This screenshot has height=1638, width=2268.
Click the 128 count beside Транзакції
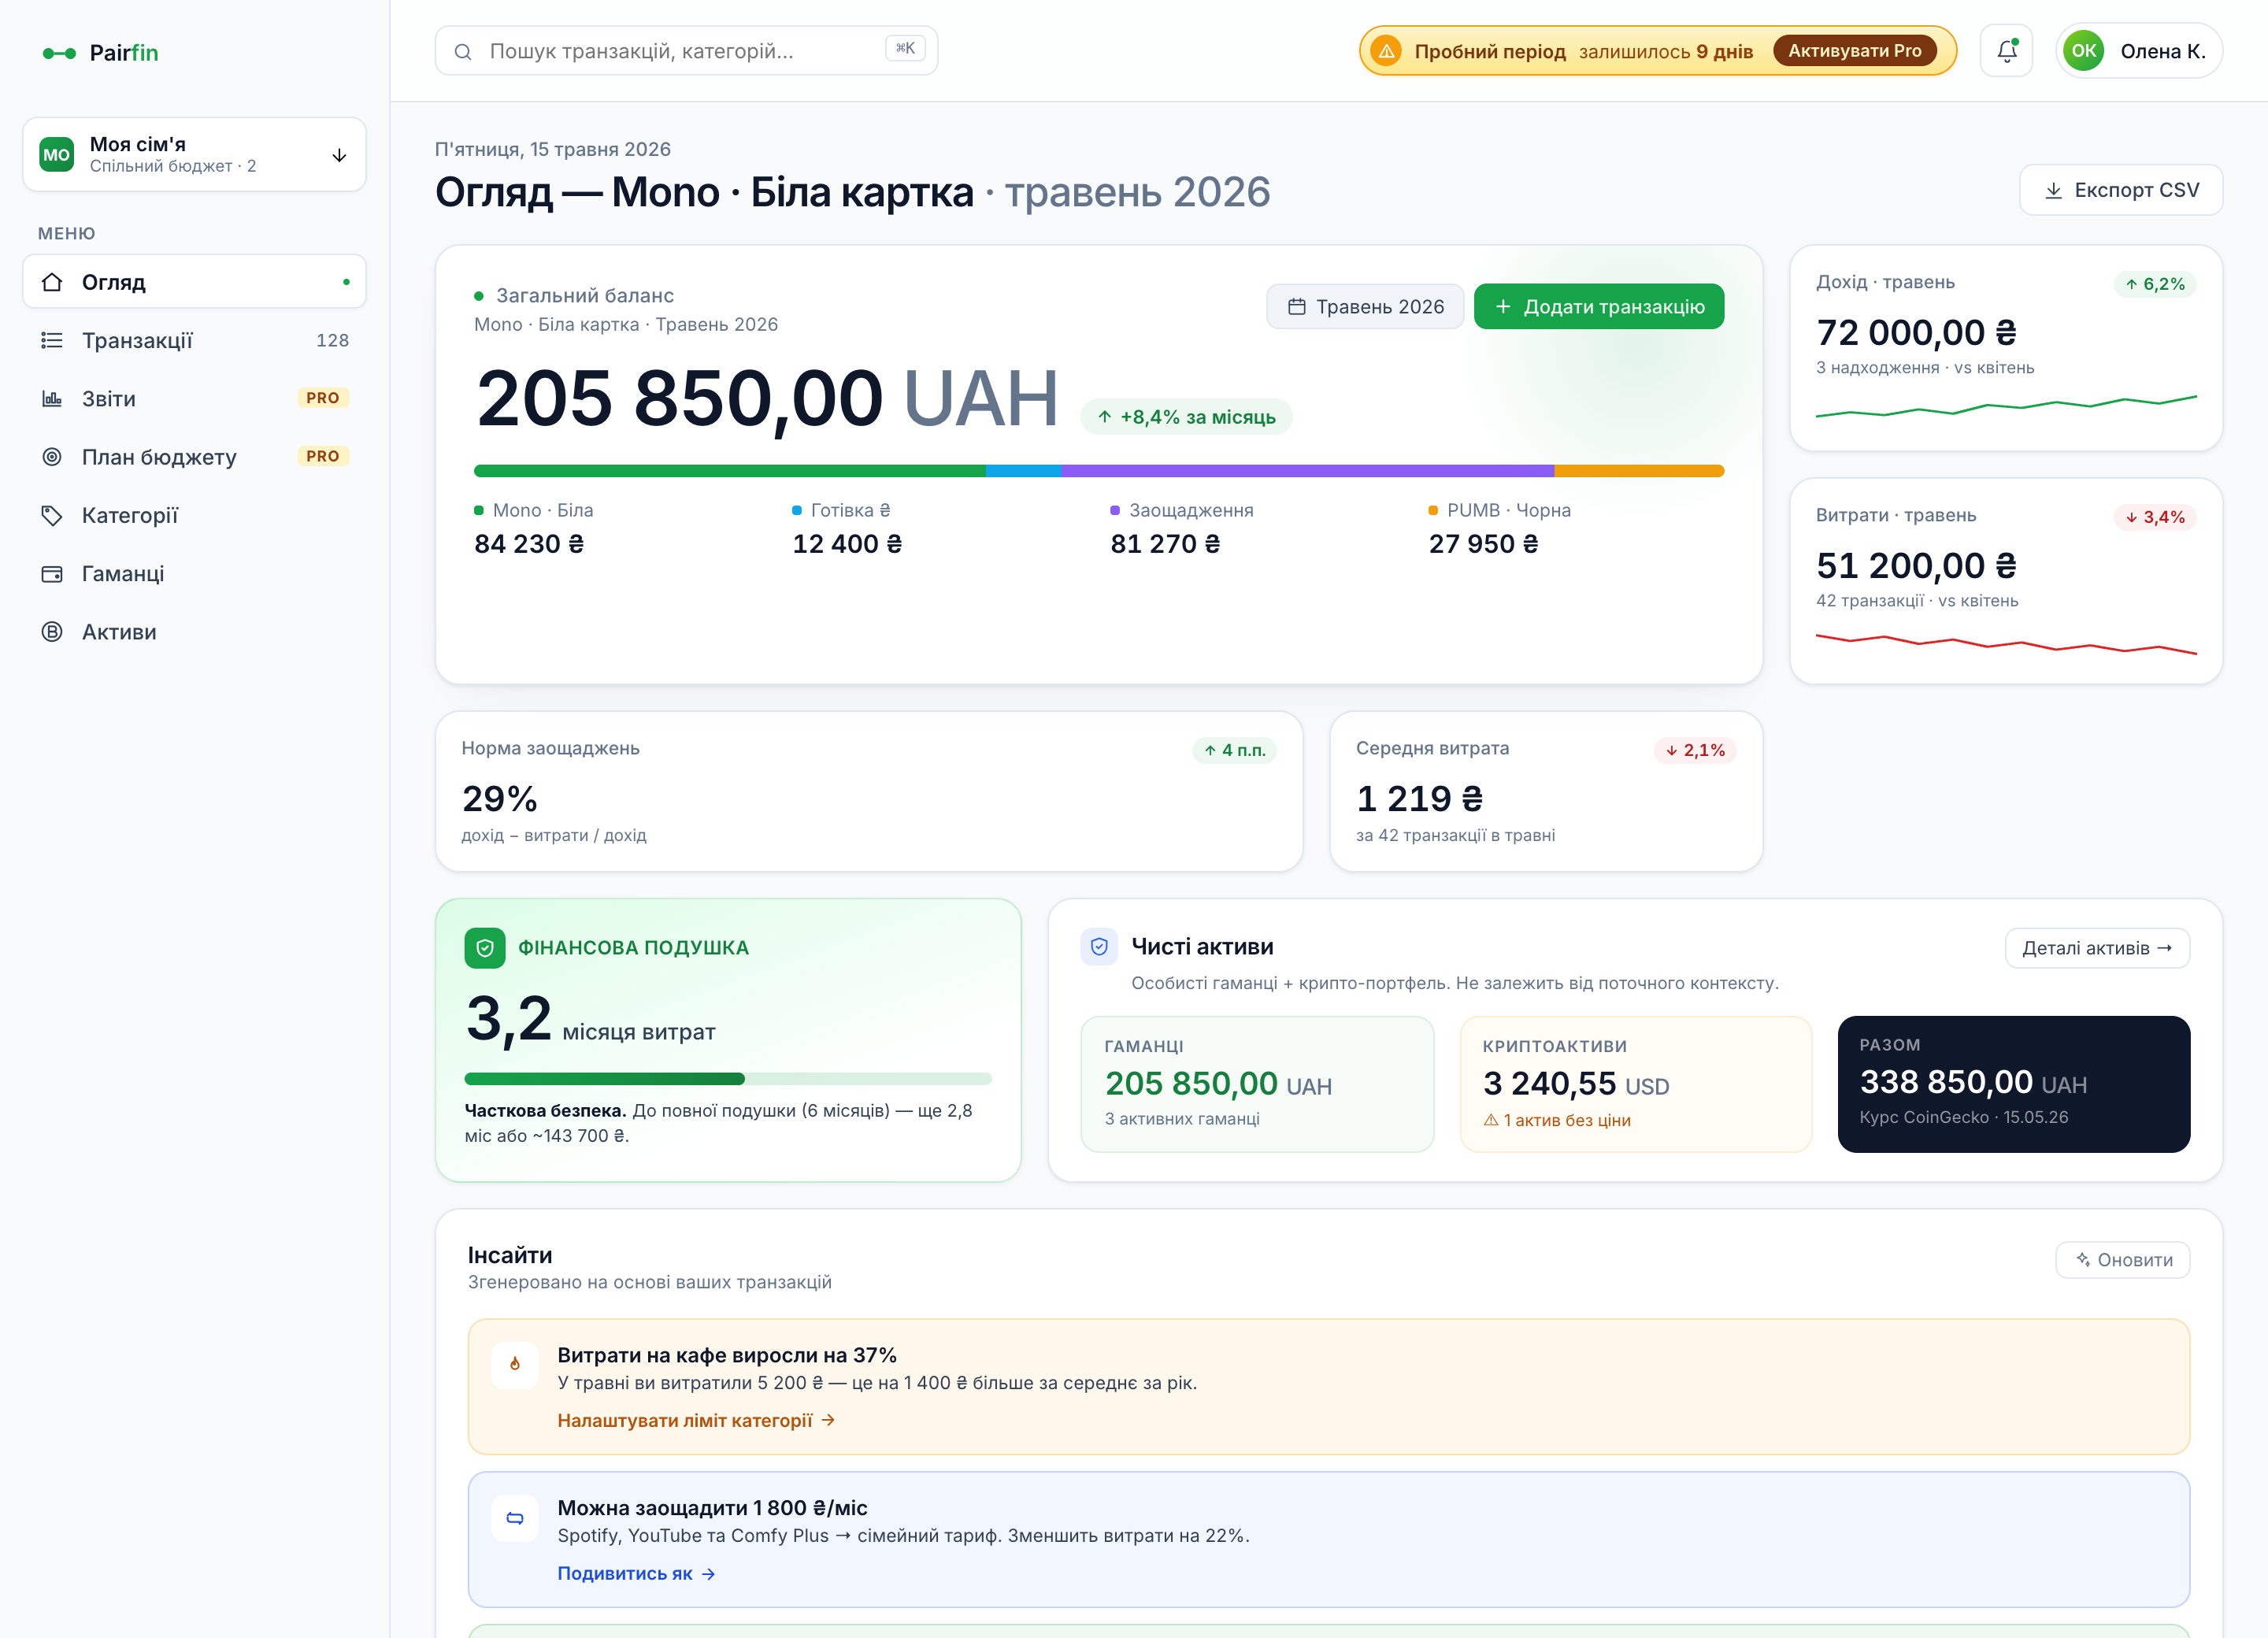(332, 341)
